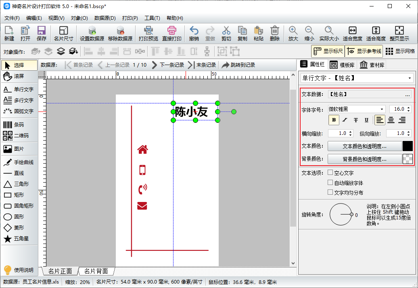Open the 数据源(D) menu
The height and width of the screenshot is (288, 418).
[105, 18]
